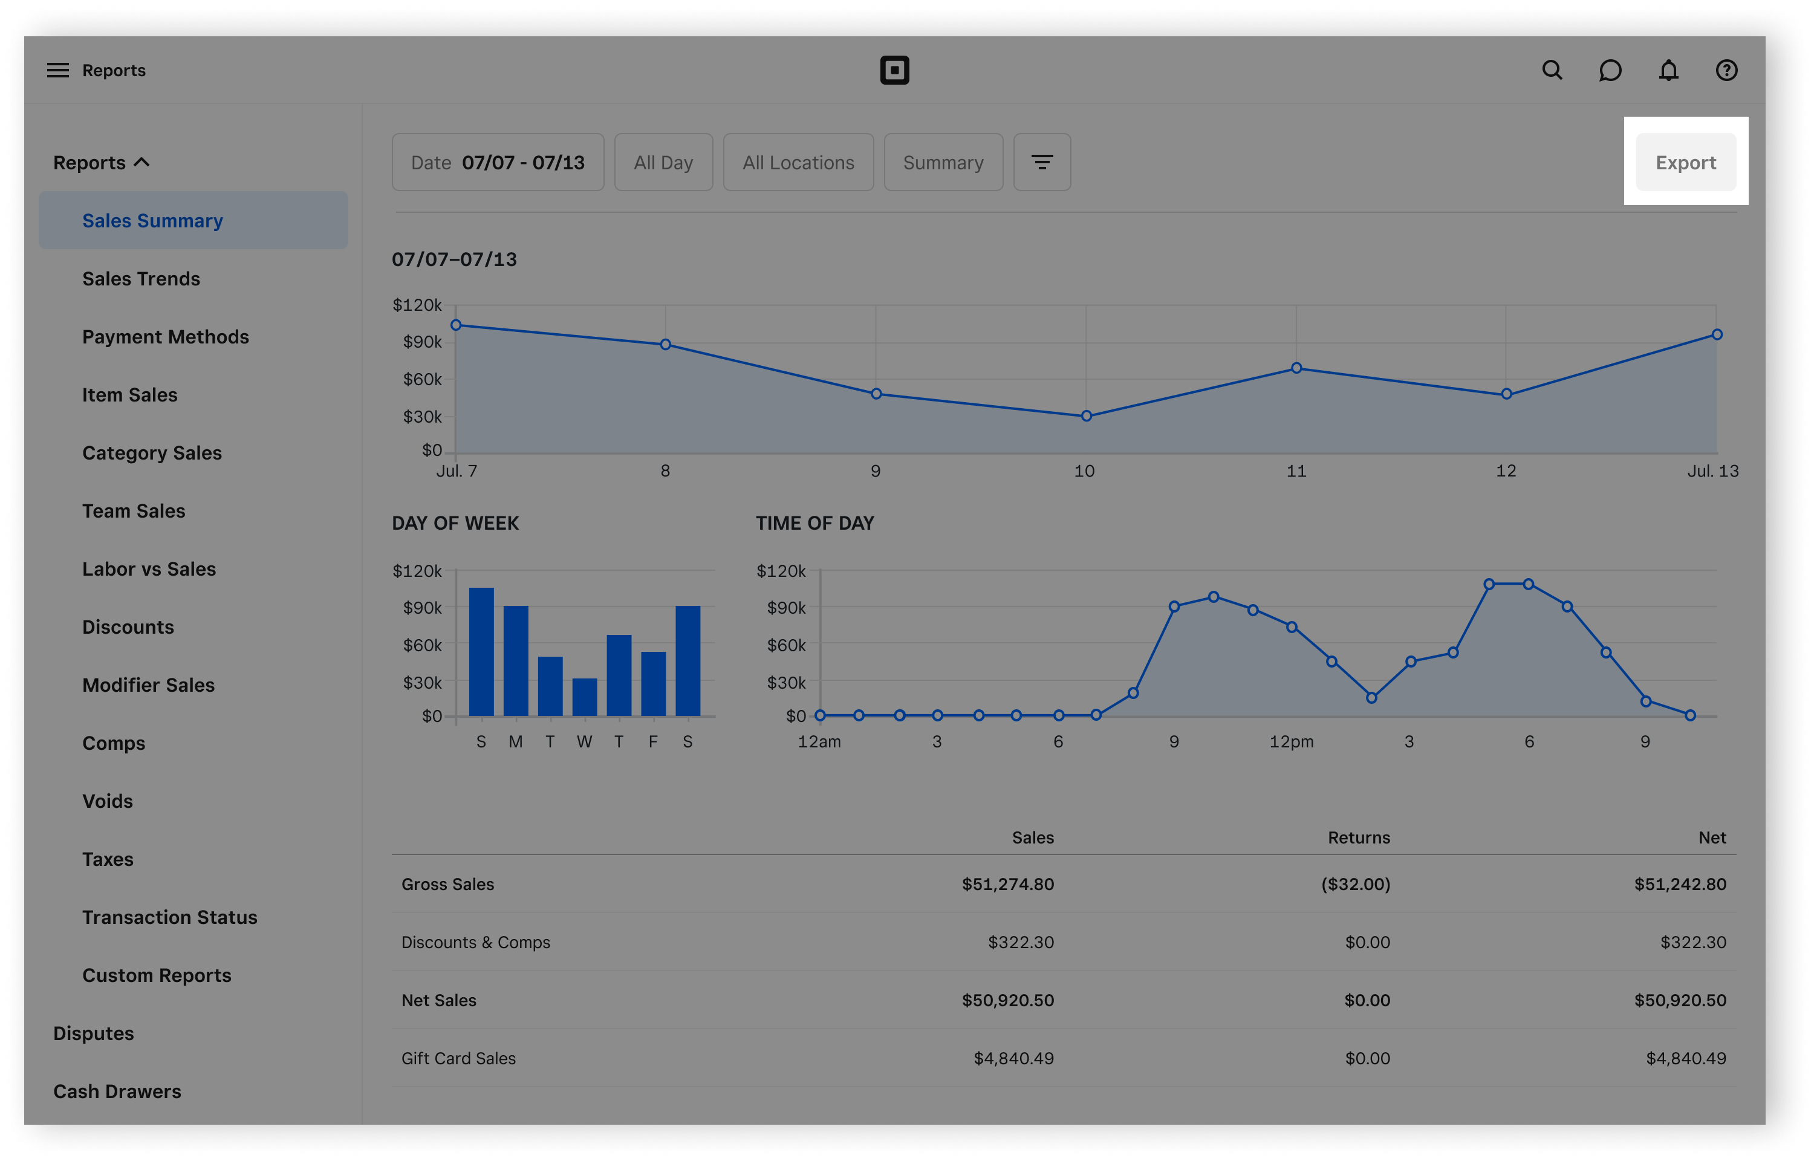Image resolution: width=1814 pixels, height=1161 pixels.
Task: Click the Export button
Action: coord(1685,162)
